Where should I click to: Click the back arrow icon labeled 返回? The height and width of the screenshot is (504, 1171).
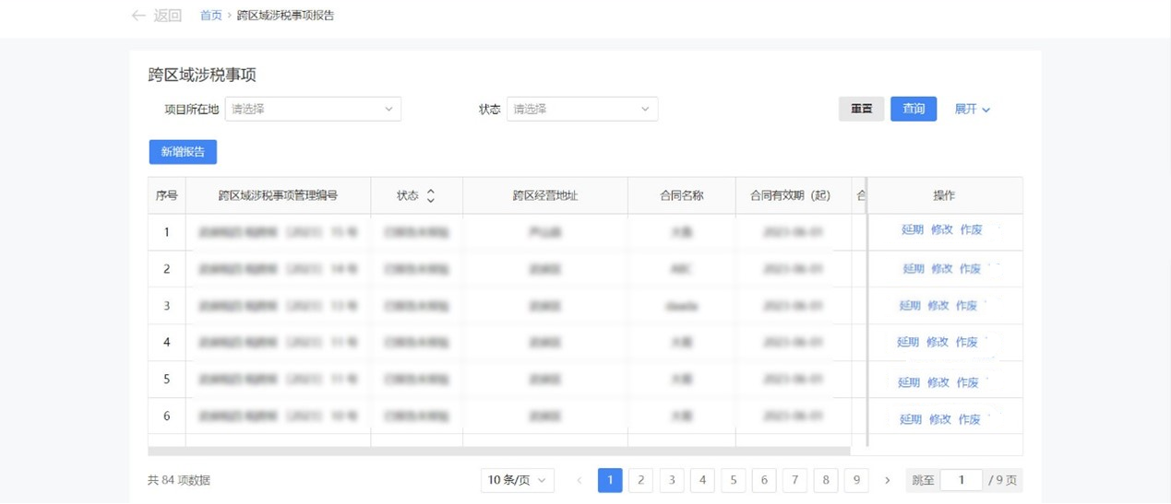pyautogui.click(x=139, y=16)
